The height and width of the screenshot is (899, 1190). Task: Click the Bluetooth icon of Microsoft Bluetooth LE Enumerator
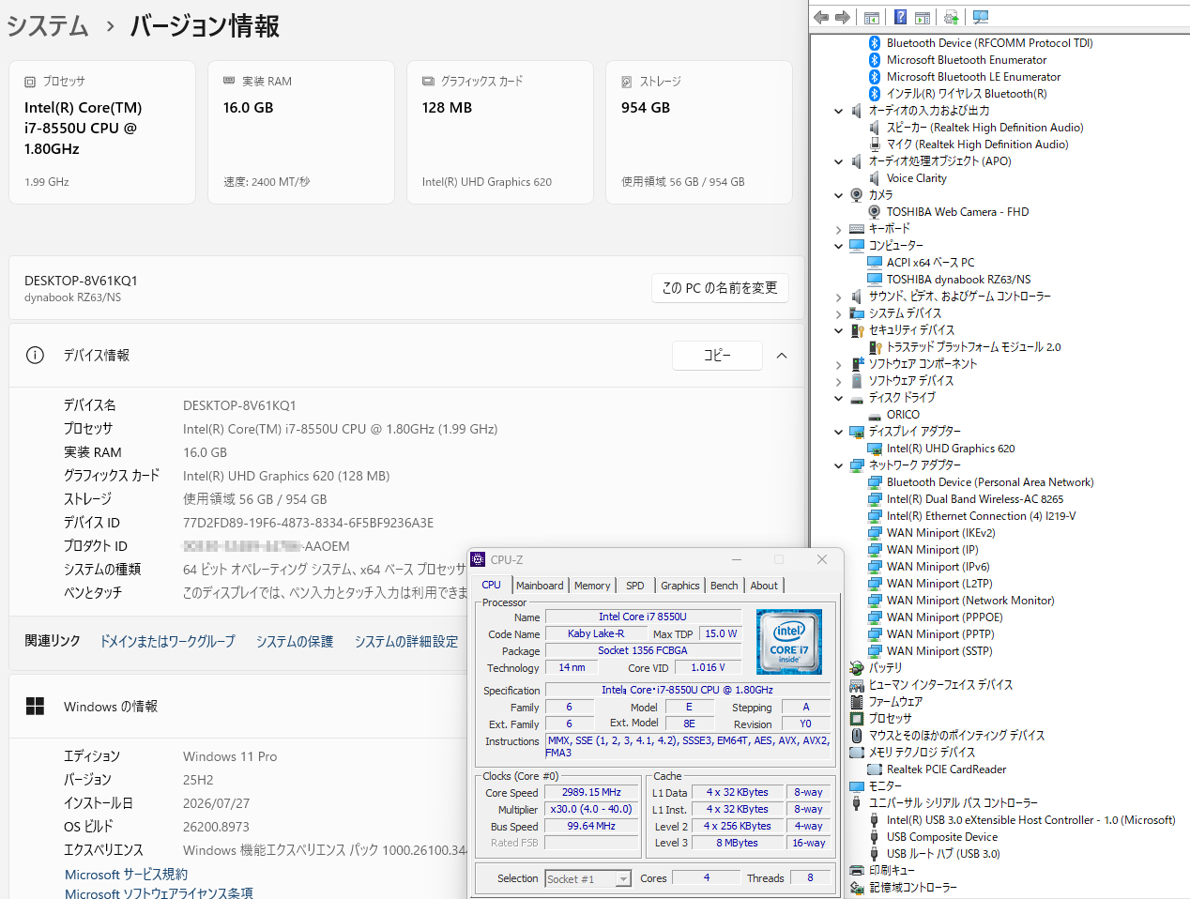875,77
